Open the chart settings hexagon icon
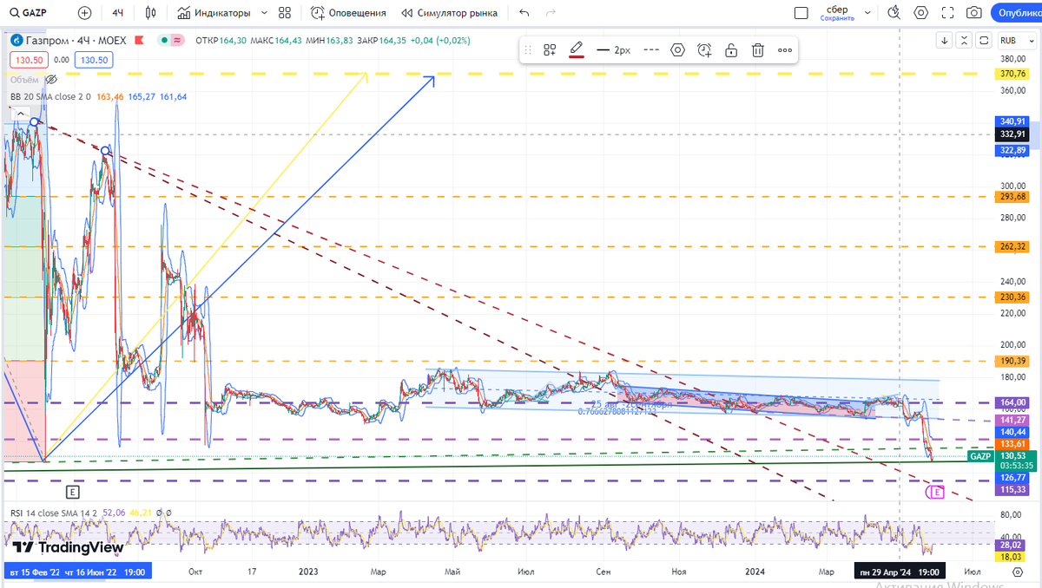 pos(921,13)
